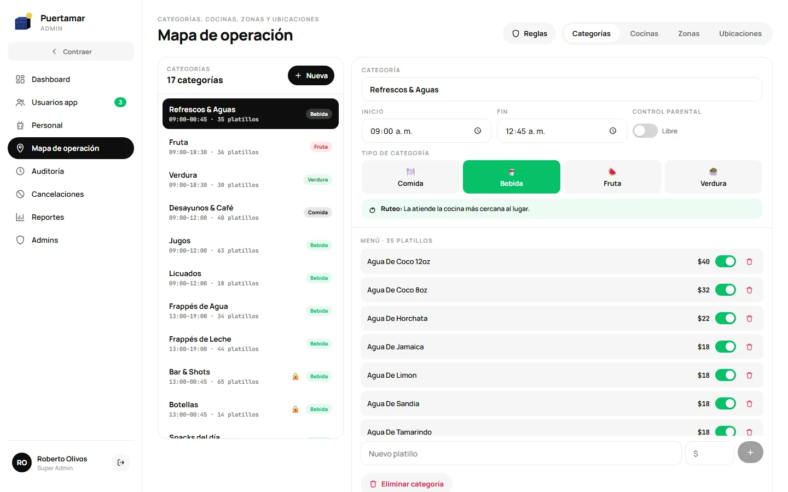The width and height of the screenshot is (788, 492).
Task: Go to the Ubicaciones tab
Action: (x=740, y=34)
